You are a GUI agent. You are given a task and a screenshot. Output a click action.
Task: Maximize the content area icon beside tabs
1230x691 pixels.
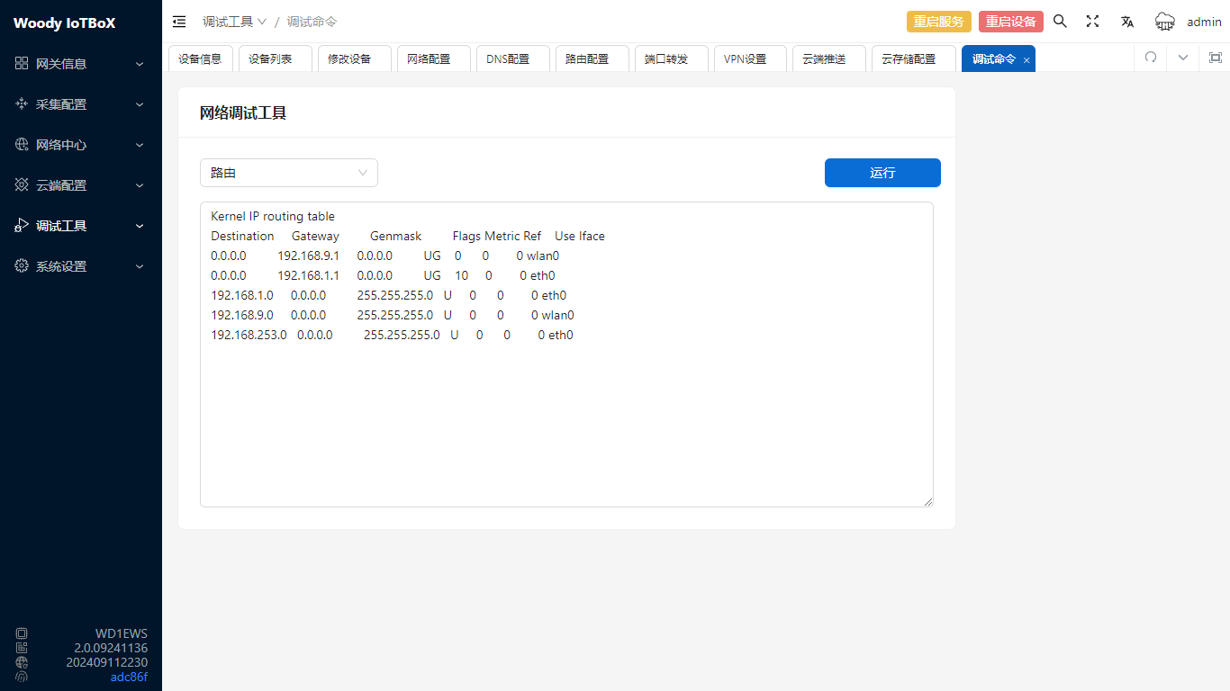coord(1215,58)
